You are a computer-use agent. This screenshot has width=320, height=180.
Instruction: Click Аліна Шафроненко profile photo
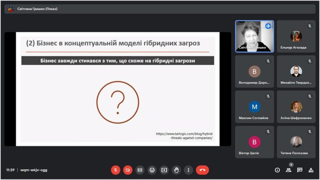click(296, 107)
